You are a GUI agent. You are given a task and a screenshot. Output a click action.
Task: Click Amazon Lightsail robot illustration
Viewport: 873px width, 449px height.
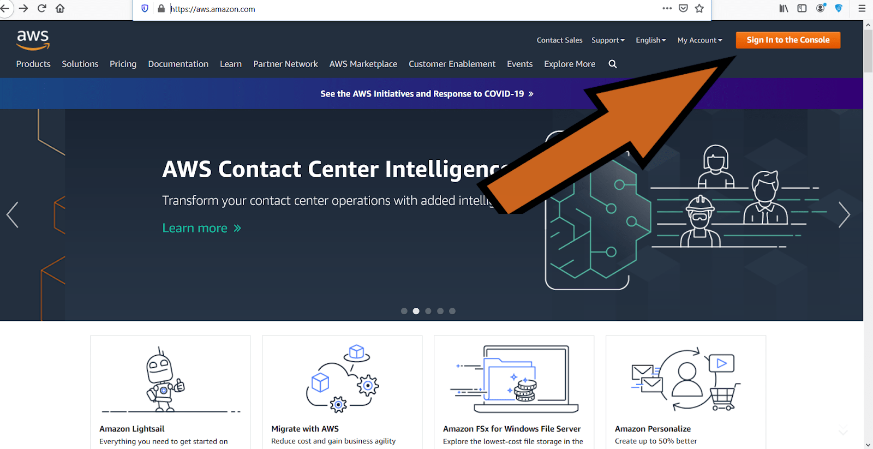170,380
